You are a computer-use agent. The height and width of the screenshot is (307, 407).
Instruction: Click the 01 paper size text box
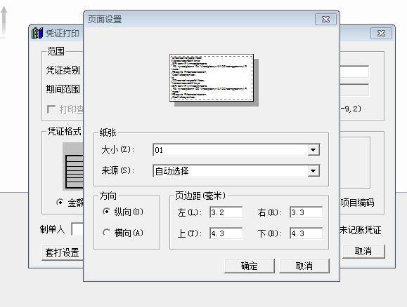[231, 150]
